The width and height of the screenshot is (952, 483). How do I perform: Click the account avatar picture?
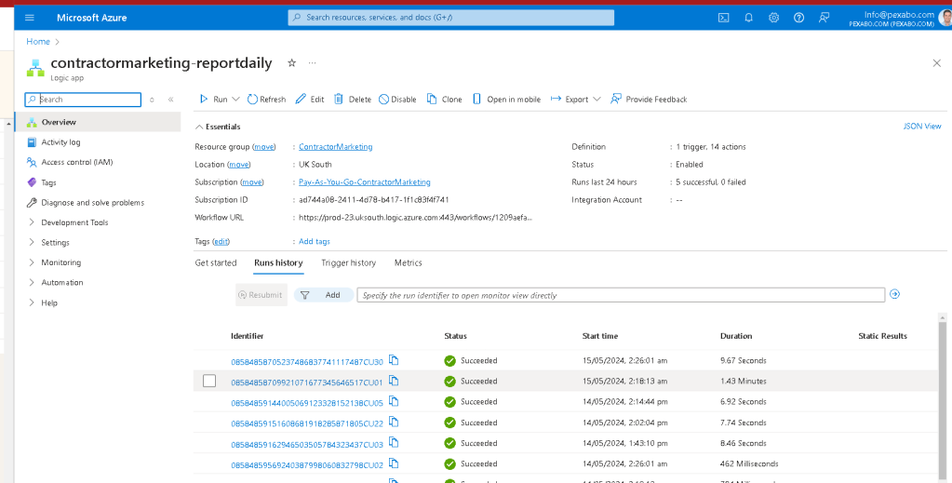(945, 18)
